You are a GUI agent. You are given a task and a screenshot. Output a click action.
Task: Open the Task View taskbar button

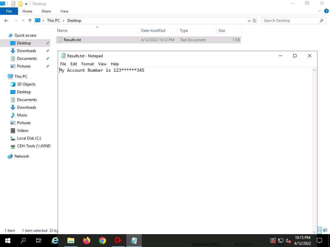tap(39, 241)
